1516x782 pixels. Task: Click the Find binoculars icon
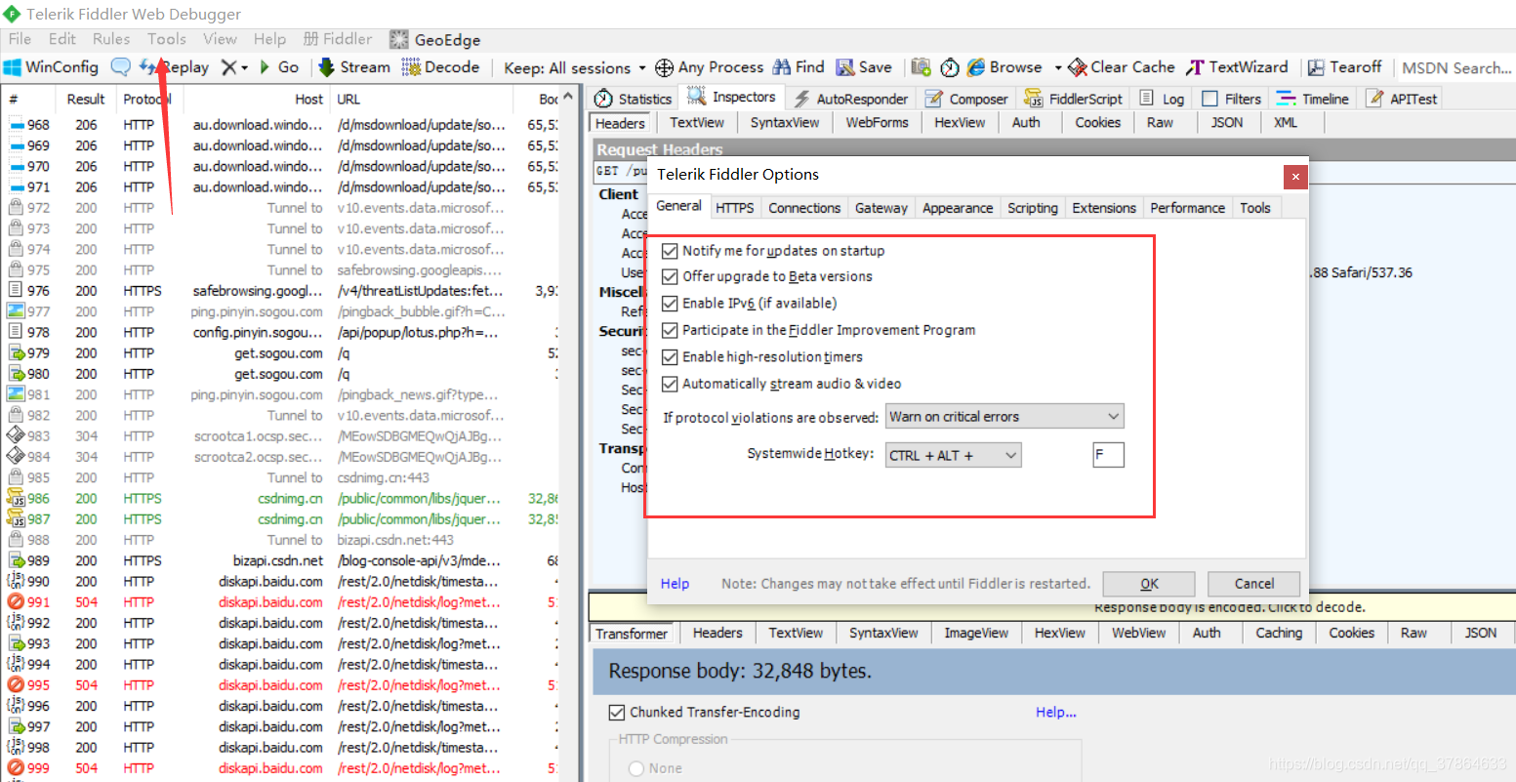(x=782, y=67)
